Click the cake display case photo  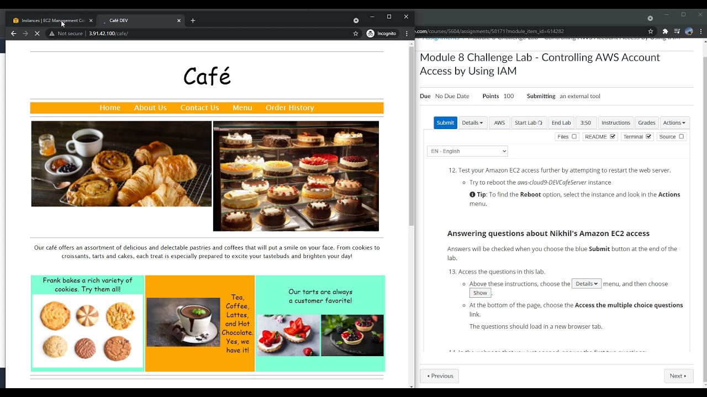point(296,176)
